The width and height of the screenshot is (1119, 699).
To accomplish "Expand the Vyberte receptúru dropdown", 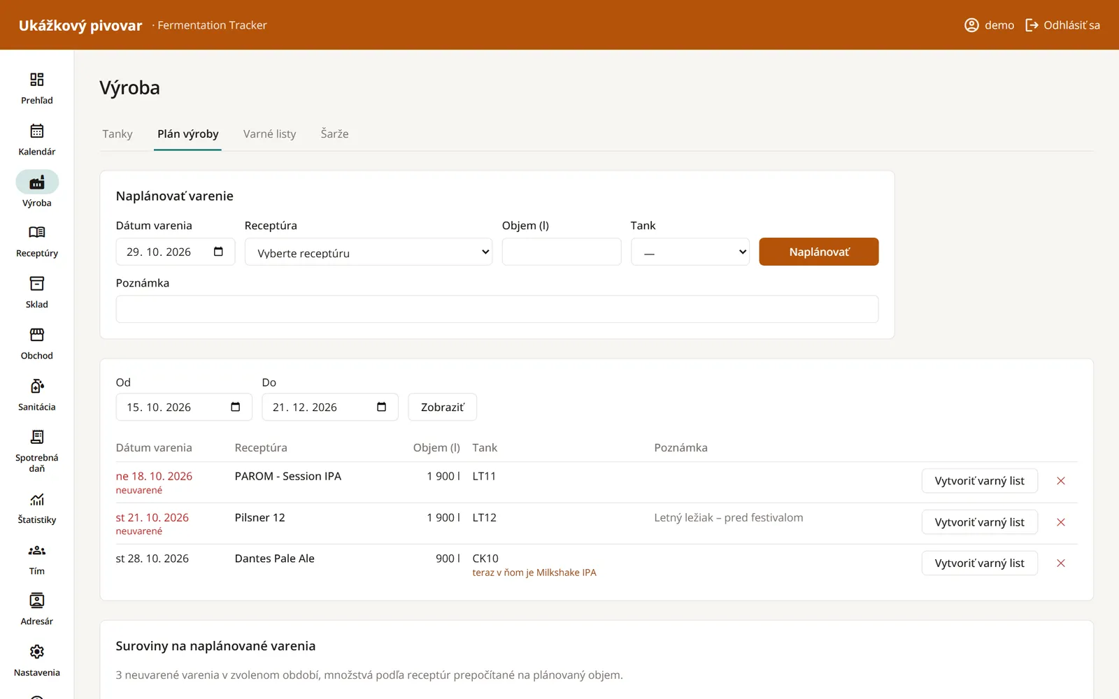I will [x=369, y=252].
